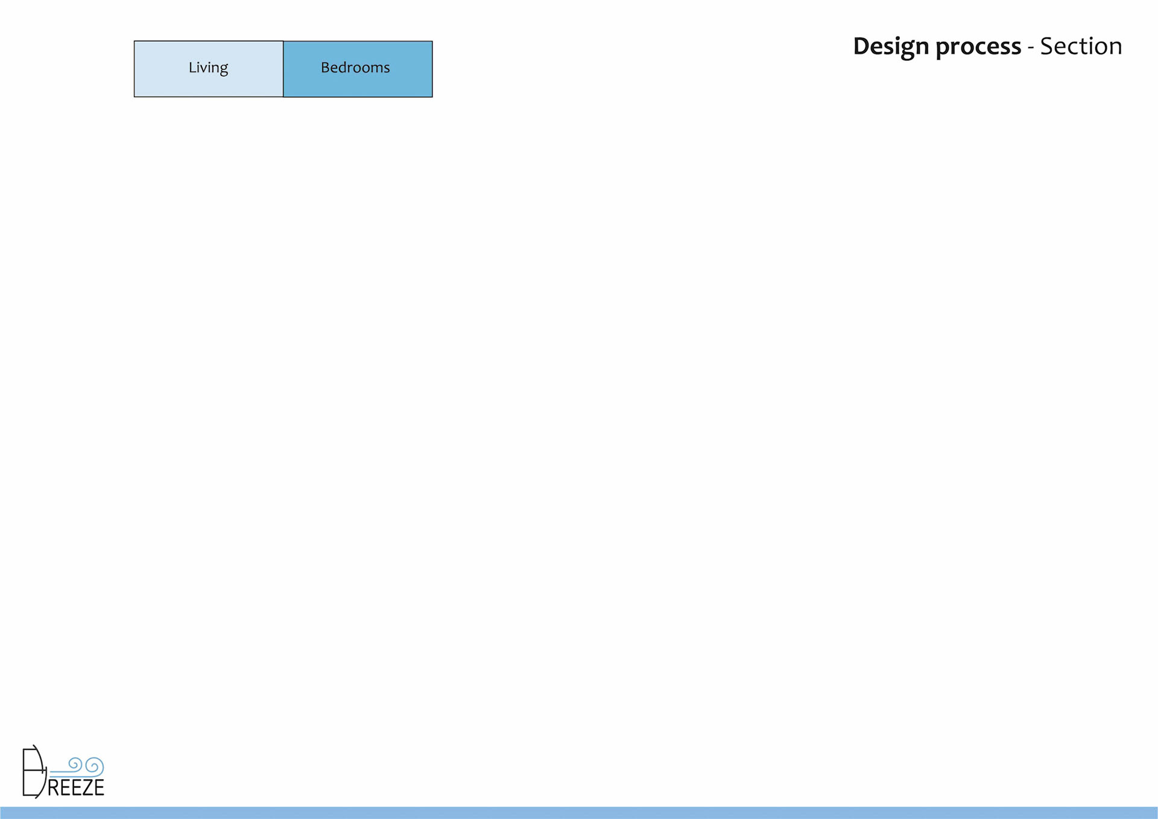Click the REEZE logo text
Screen dimensions: 1158x819
[76, 788]
